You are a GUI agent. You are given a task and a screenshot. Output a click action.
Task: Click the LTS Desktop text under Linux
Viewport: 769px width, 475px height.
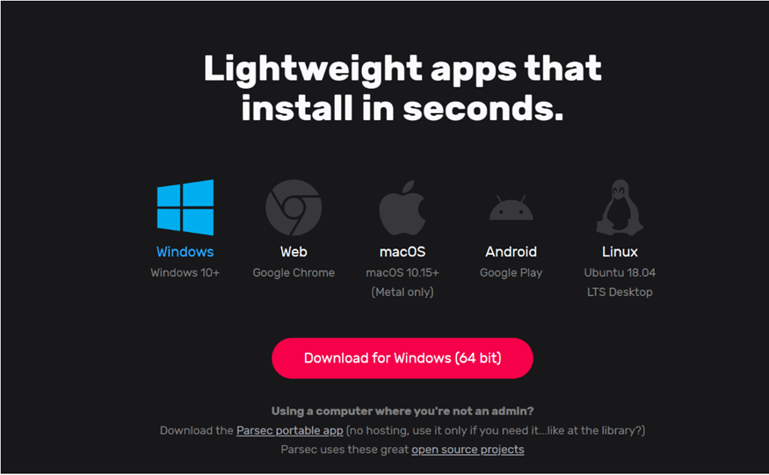pos(620,291)
